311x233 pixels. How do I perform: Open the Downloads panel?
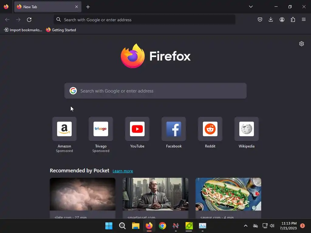click(271, 19)
